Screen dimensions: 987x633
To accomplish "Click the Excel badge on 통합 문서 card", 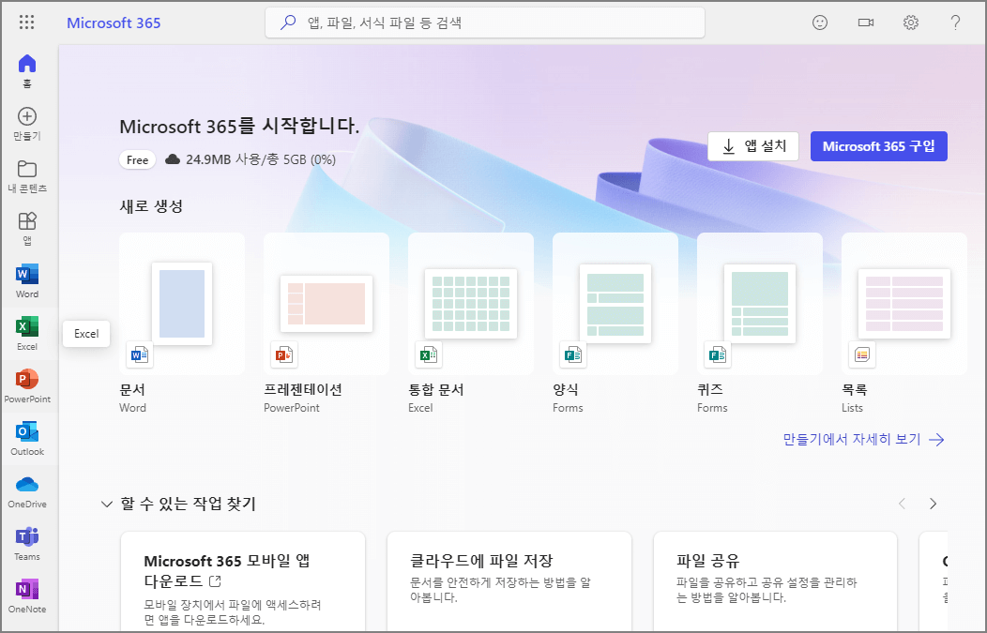I will (428, 354).
